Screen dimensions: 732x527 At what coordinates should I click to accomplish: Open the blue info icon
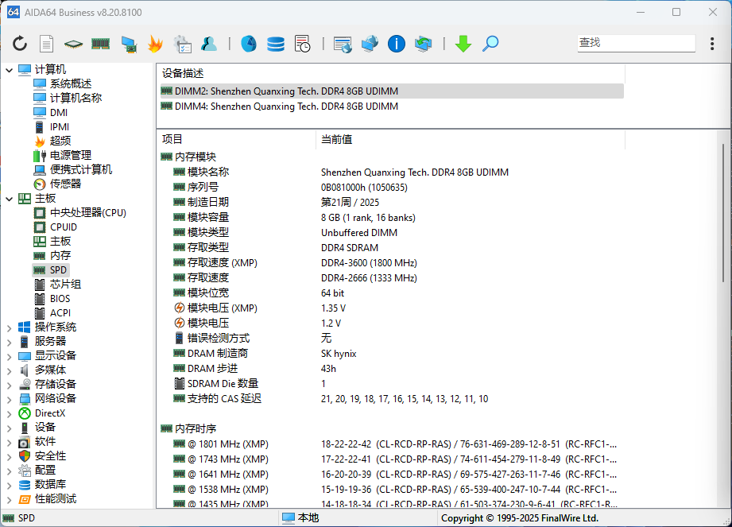point(397,44)
